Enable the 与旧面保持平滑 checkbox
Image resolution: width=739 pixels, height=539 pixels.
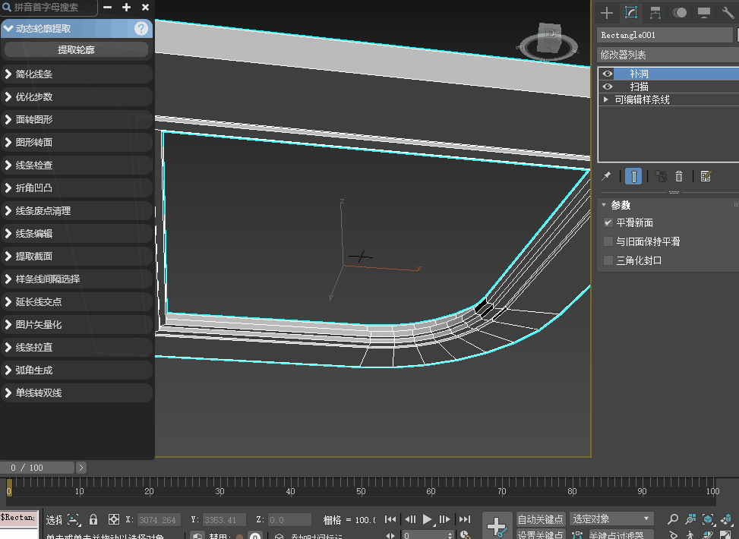pyautogui.click(x=608, y=241)
